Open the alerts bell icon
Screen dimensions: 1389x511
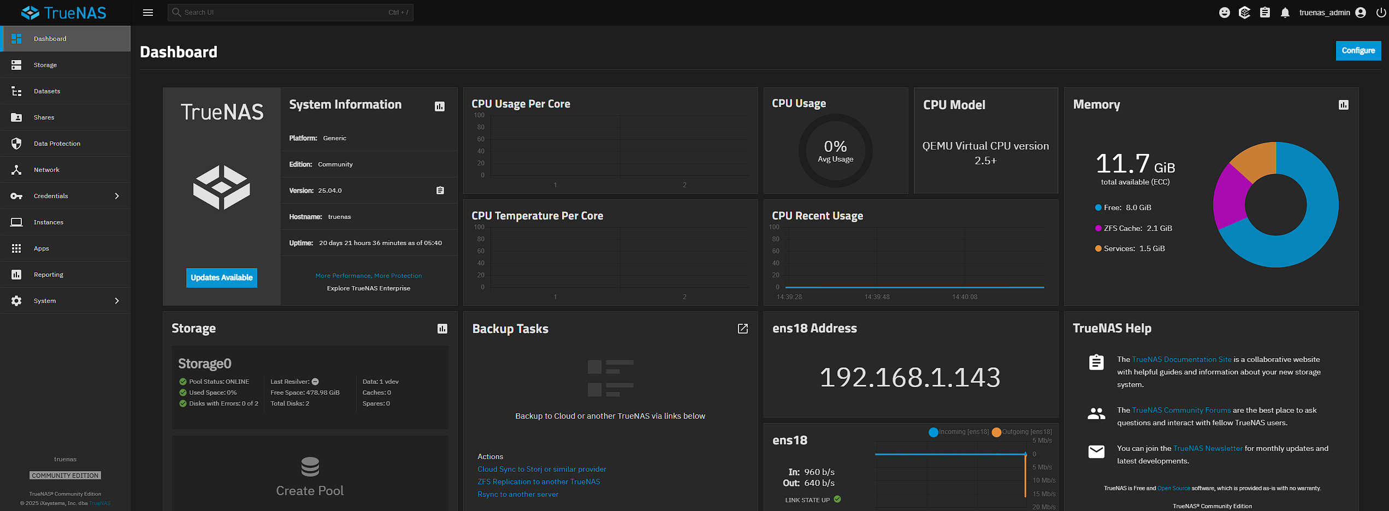[1285, 13]
